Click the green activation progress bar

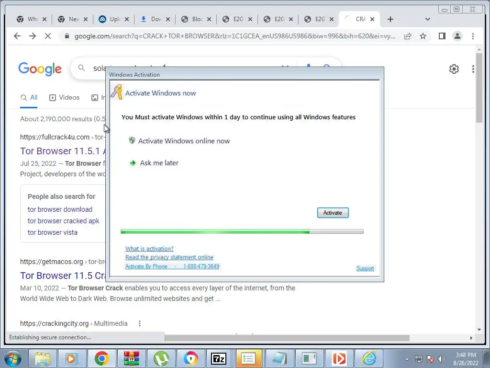tap(242, 231)
